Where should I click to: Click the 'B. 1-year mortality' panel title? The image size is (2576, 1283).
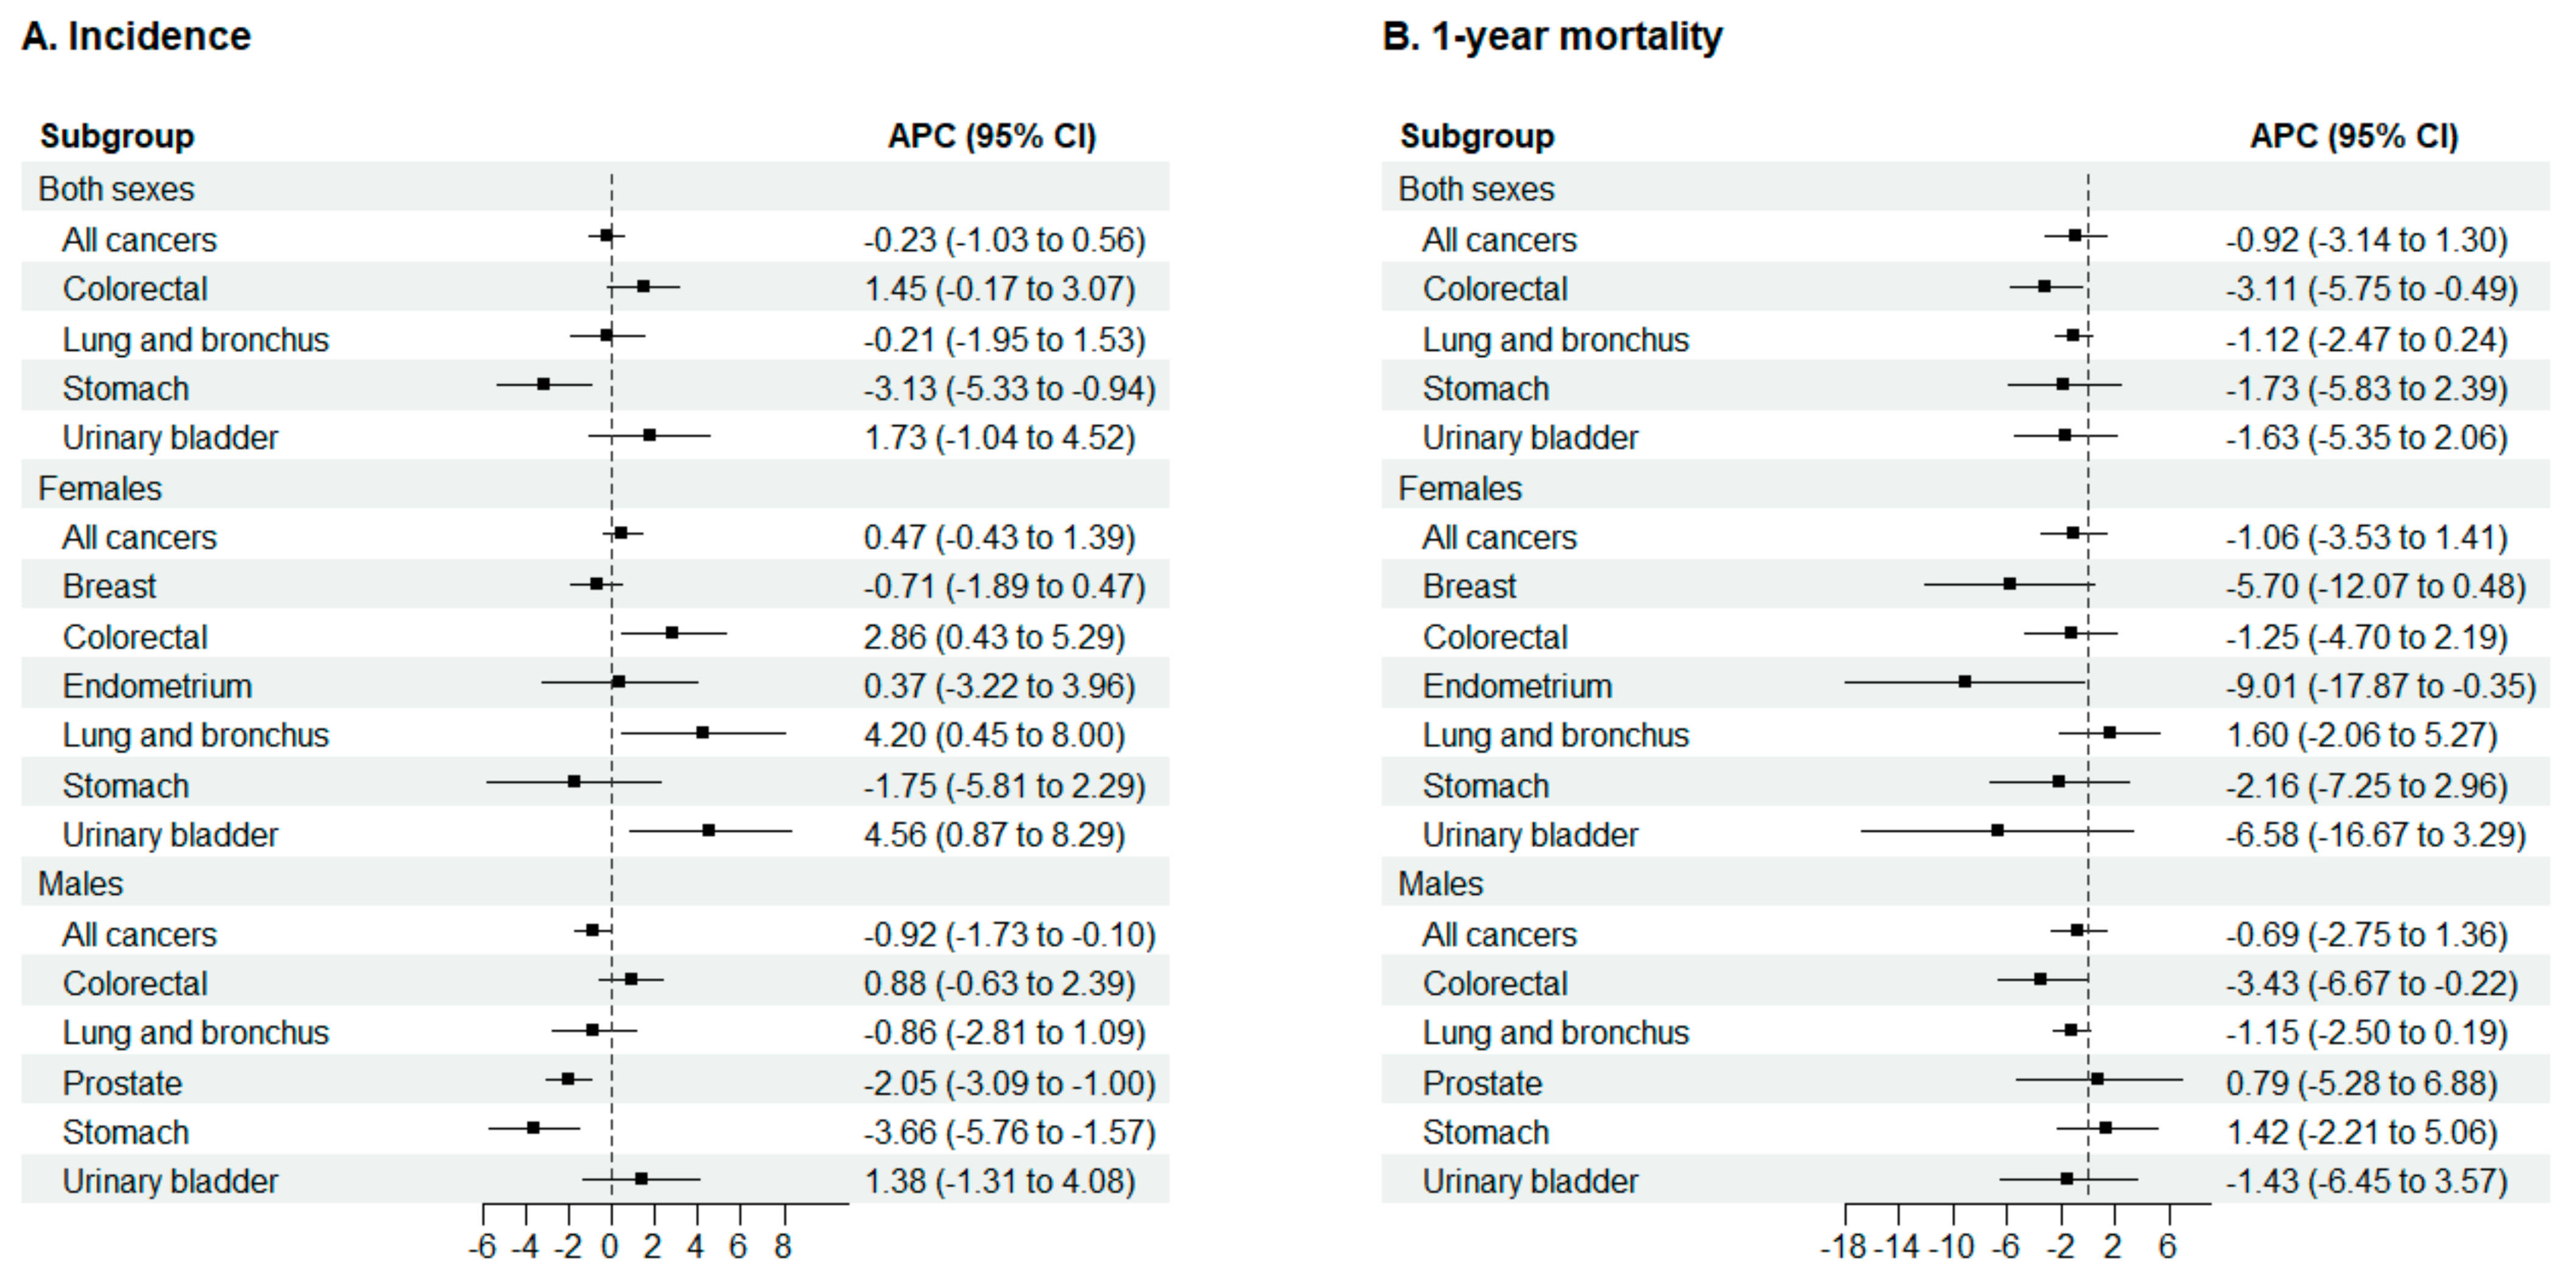[1552, 37]
